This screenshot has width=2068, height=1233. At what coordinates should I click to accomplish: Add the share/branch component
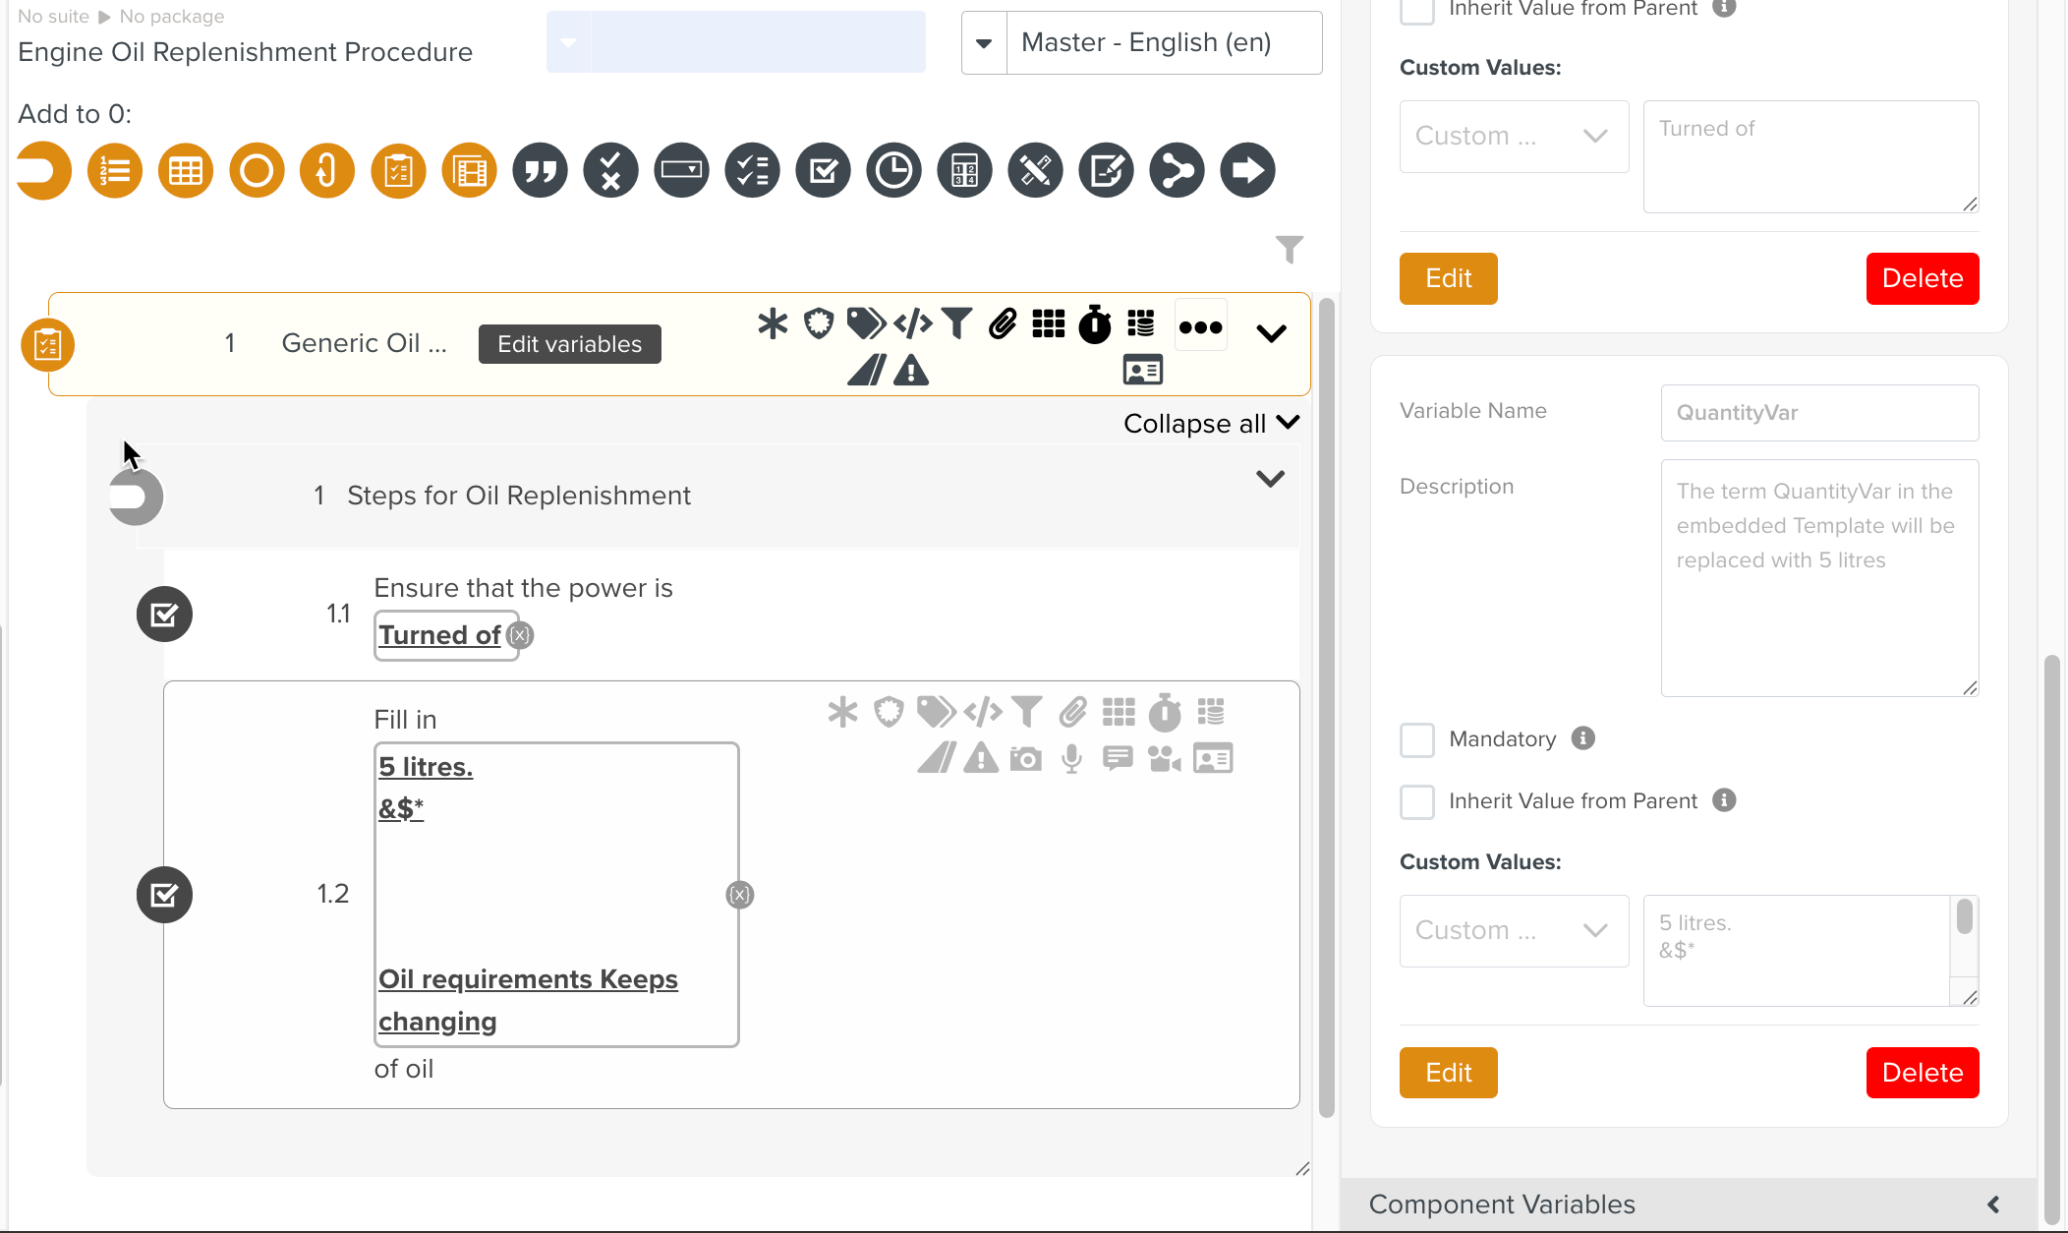tap(1177, 171)
